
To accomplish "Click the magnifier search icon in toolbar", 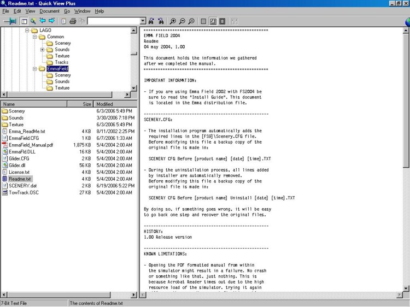I will tap(33, 21).
